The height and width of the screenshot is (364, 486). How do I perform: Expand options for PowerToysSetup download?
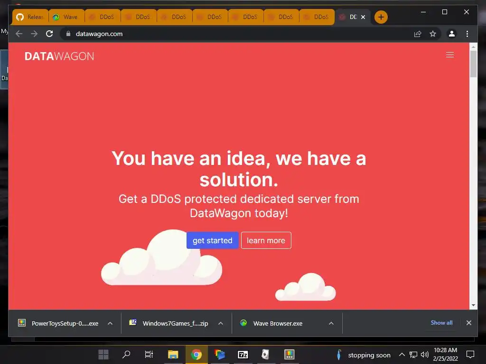pos(110,323)
